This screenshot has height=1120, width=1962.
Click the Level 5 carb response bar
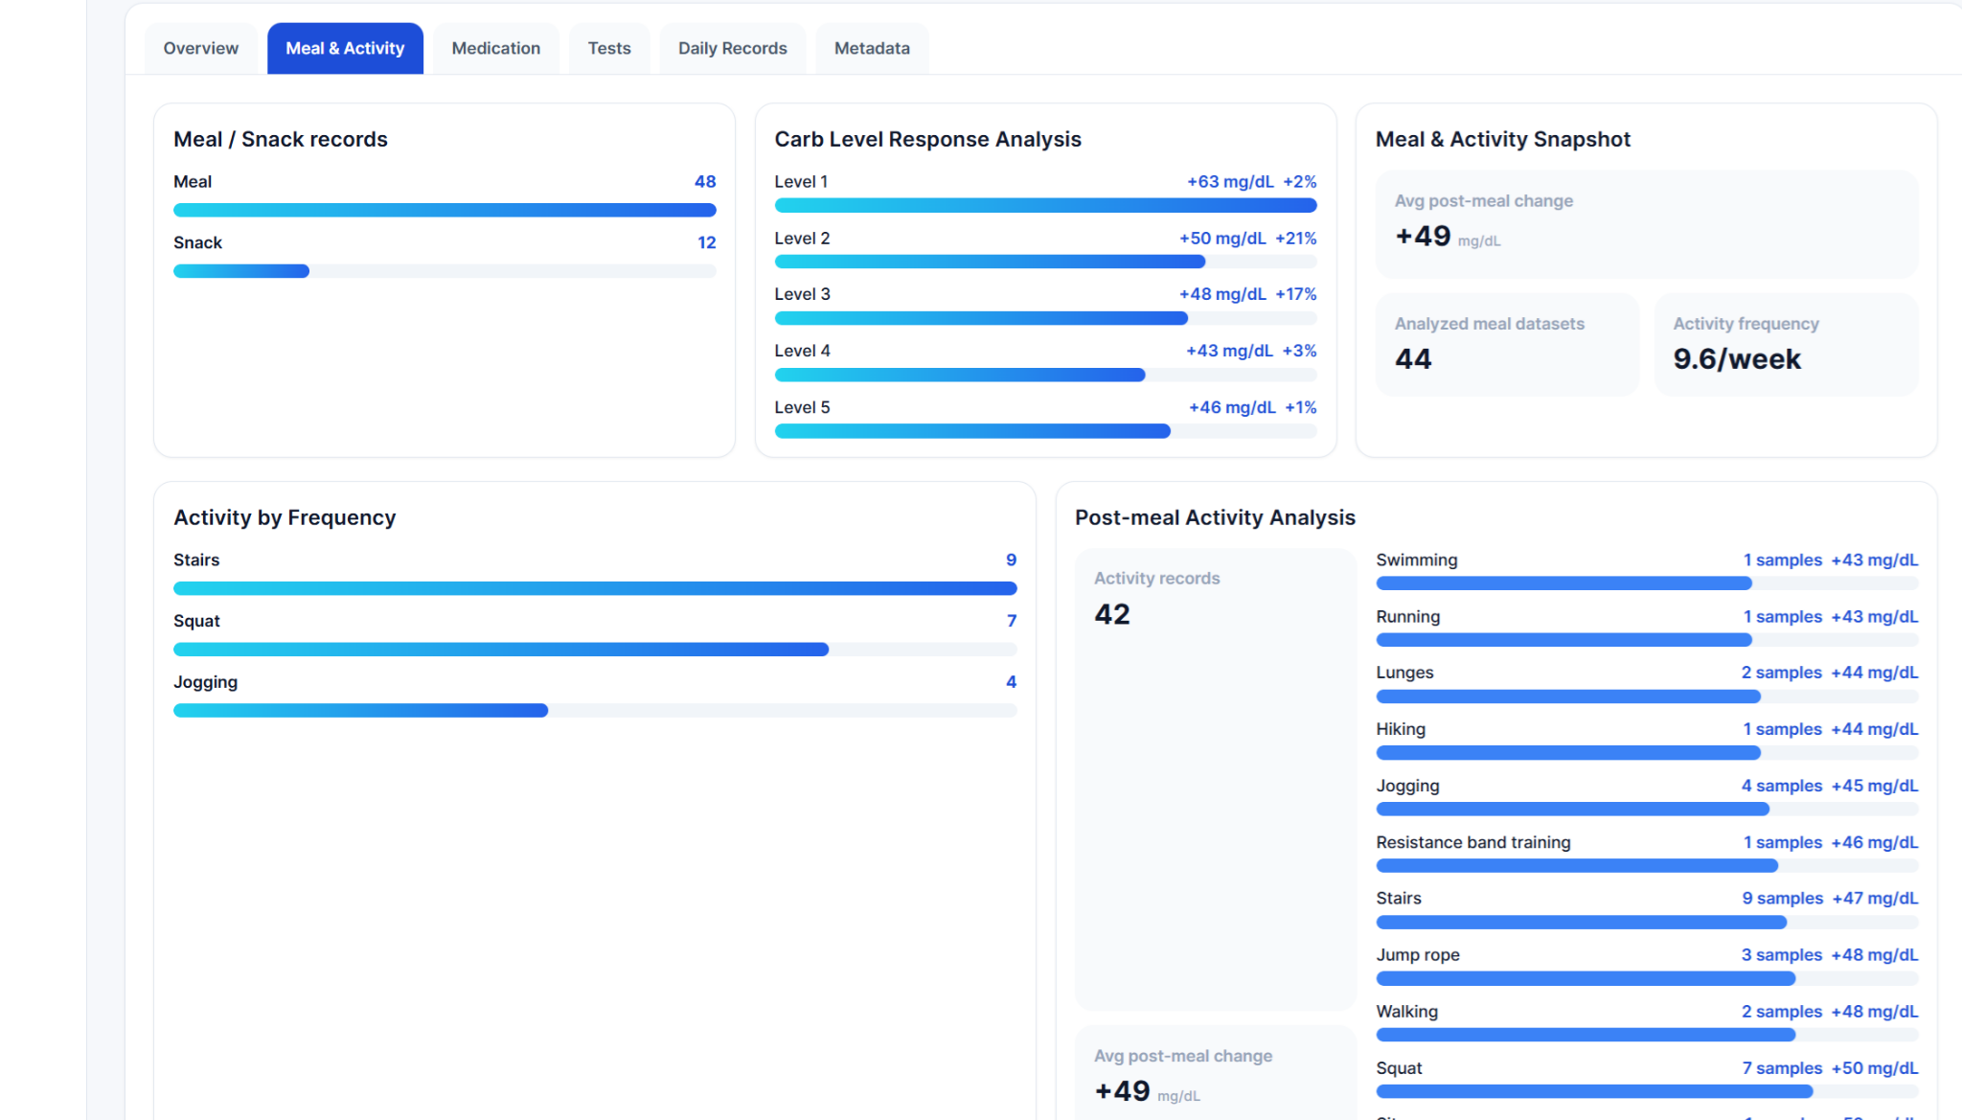[x=1045, y=431]
